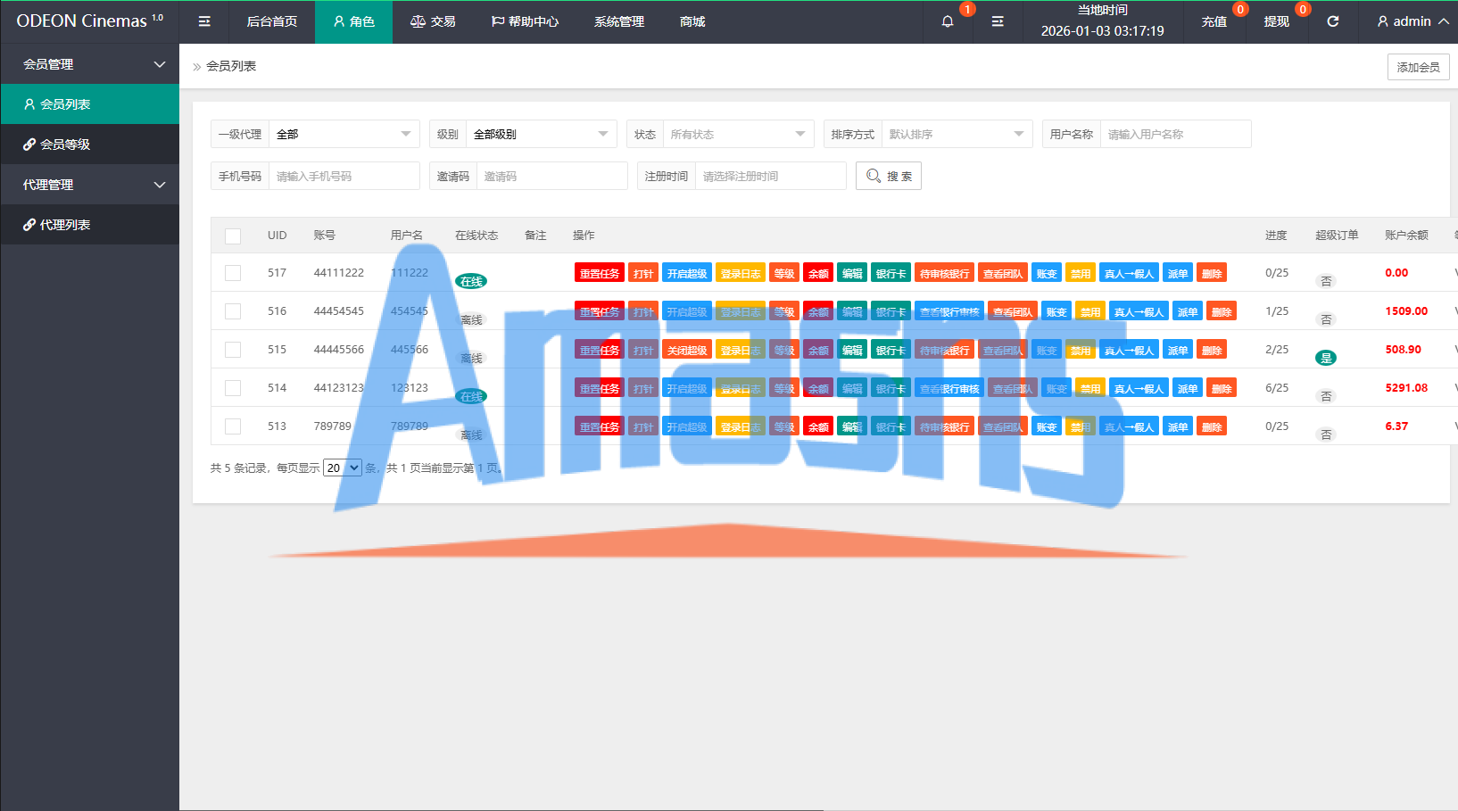Viewport: 1458px width, 811px height.
Task: Collapse the 代理管理 sidebar group
Action: [x=89, y=185]
